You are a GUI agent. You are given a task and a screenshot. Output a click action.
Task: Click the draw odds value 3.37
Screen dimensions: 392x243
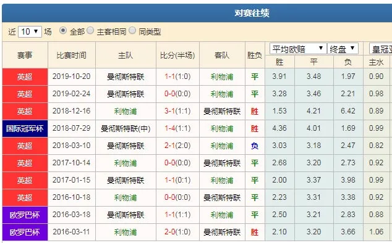pos(313,180)
